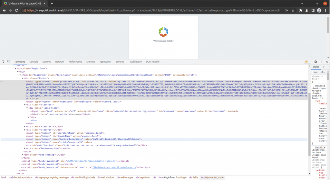Open the Extensions puzzle-piece icon
Viewport: 330px width, 180px height.
(301, 10)
